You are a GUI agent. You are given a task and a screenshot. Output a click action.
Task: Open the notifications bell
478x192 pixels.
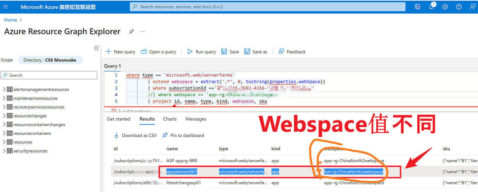[431, 7]
